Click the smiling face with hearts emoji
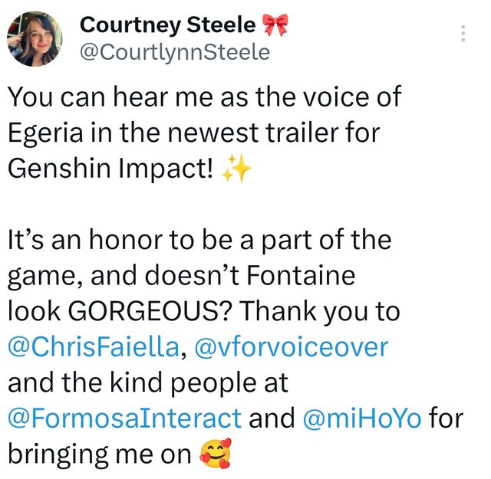The image size is (491, 479). pos(214,455)
